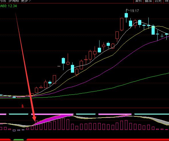Click the 复权 adjustment button
Image resolution: width=169 pixels, height=141 pixels.
tap(138, 1)
